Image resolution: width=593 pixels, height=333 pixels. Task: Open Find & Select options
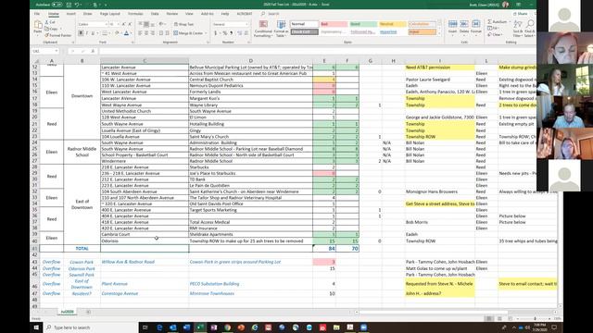[x=530, y=29]
